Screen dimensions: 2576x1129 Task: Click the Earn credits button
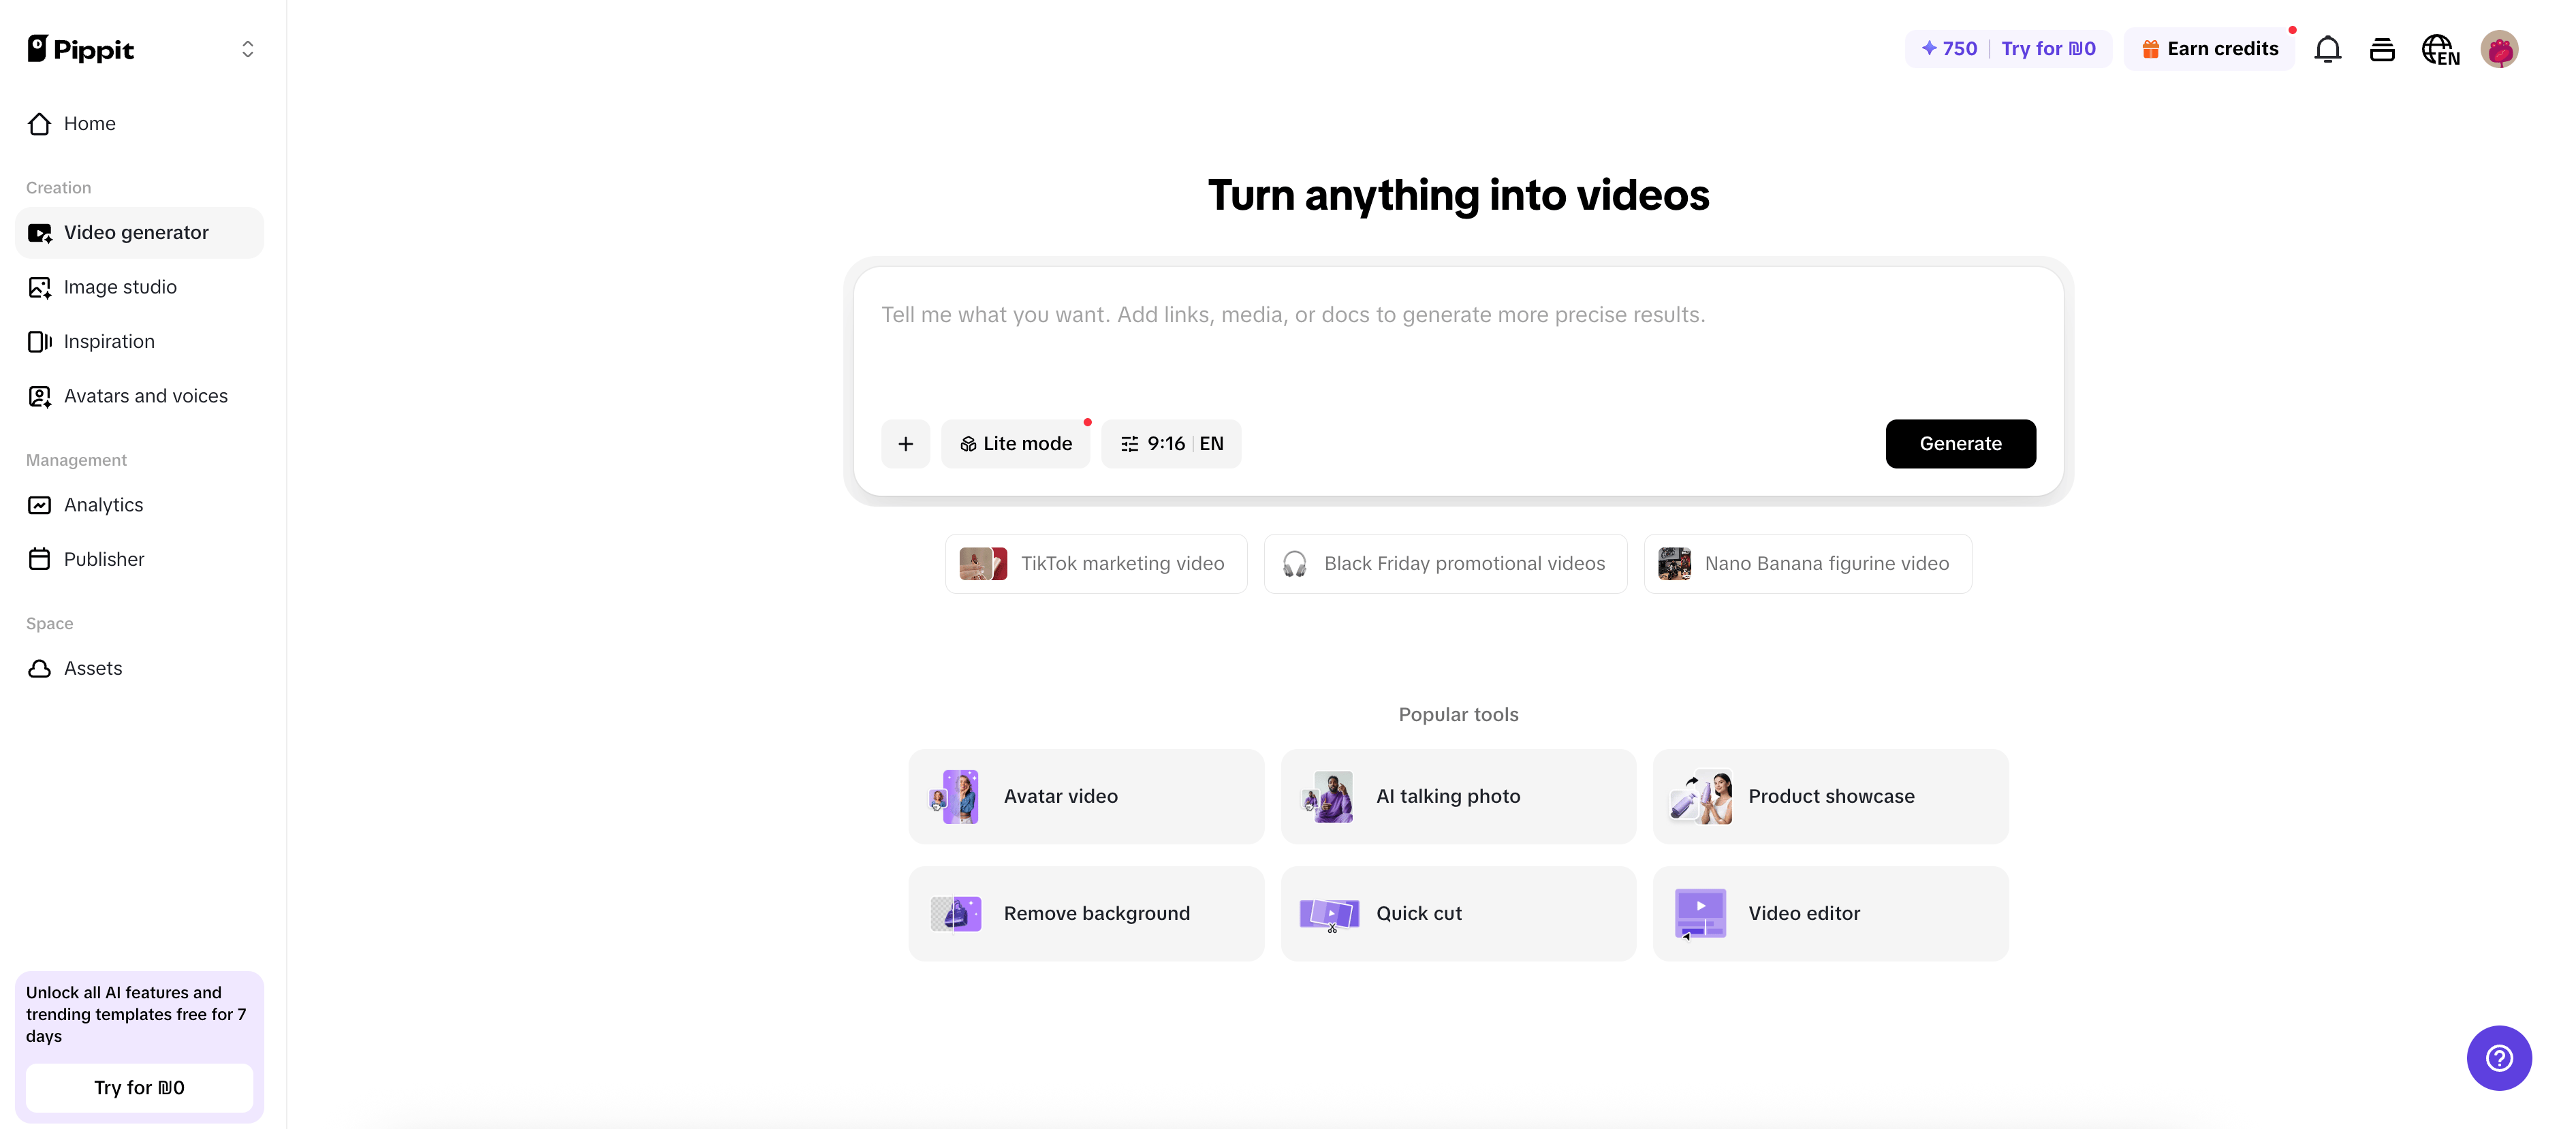(2209, 49)
